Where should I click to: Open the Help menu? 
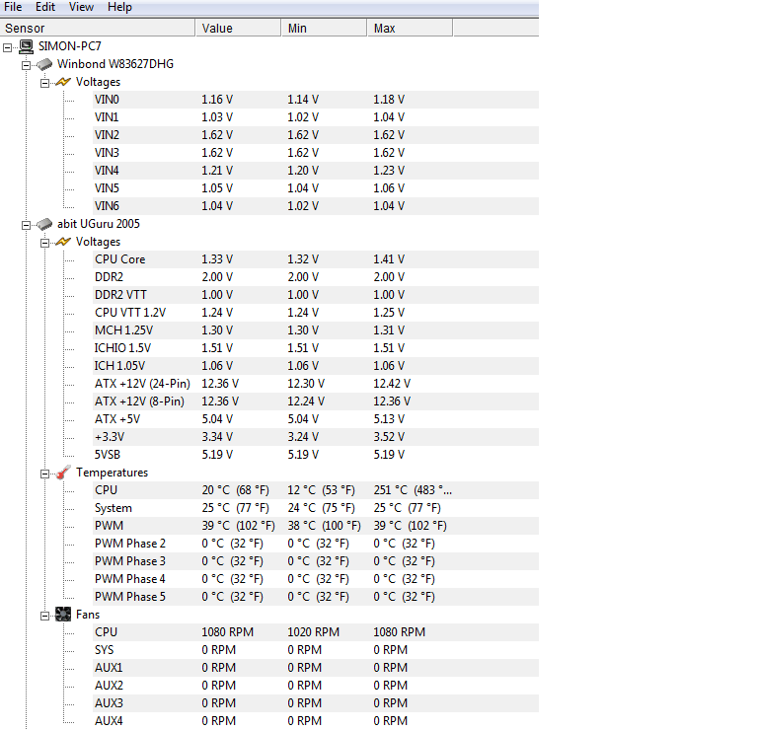[x=119, y=7]
